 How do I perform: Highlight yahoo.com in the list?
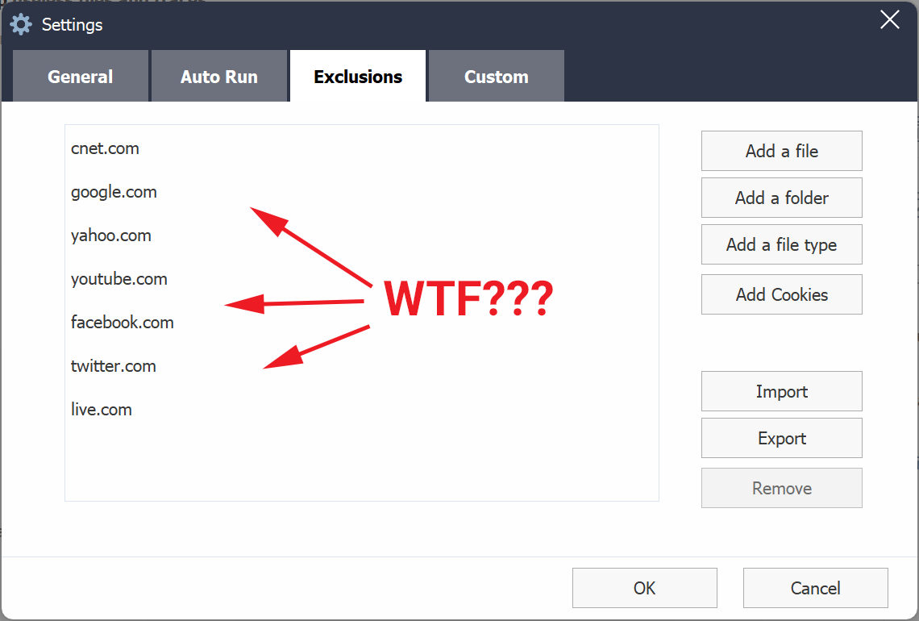coord(111,235)
